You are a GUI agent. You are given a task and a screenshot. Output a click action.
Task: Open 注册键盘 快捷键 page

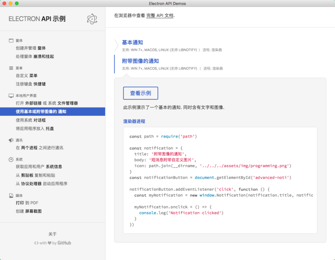31,84
